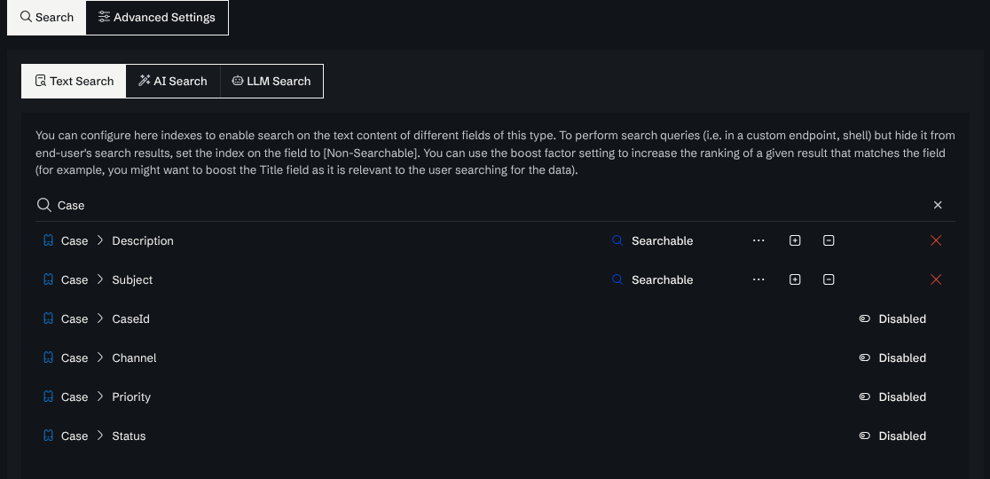Click the document search icon on Text Search
The width and height of the screenshot is (990, 479).
41,80
